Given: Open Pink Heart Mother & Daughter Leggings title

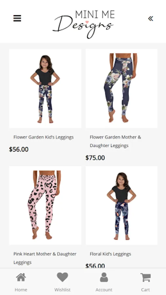Looking at the screenshot, I should pos(45,258).
